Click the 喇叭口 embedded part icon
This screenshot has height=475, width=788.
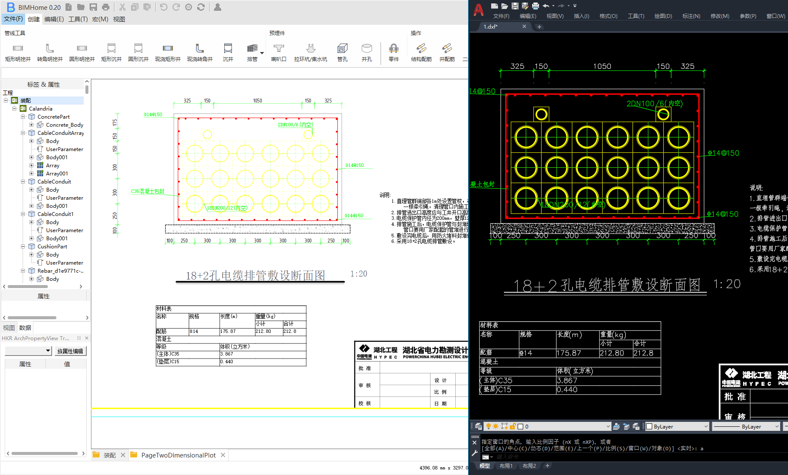278,48
